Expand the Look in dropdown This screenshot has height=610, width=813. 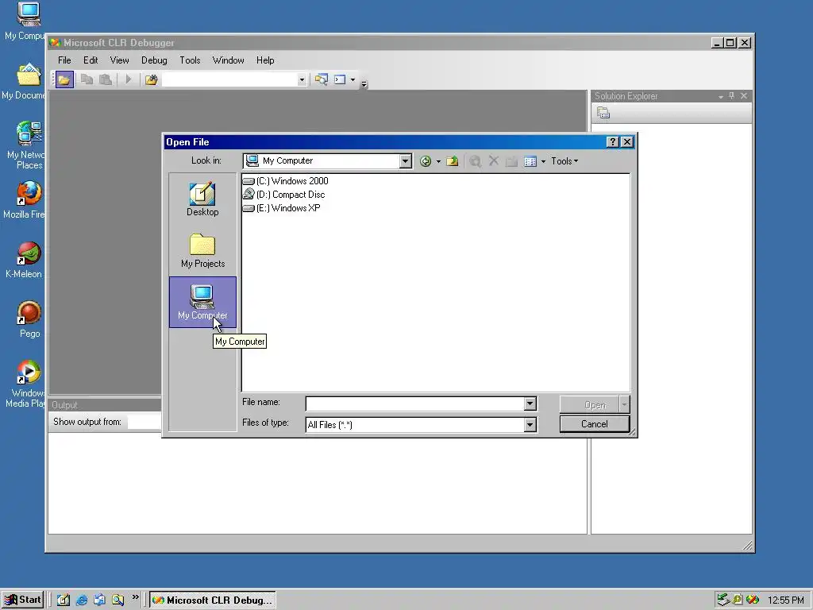(405, 161)
